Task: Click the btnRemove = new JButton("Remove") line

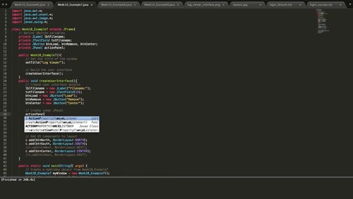Action: point(55,99)
